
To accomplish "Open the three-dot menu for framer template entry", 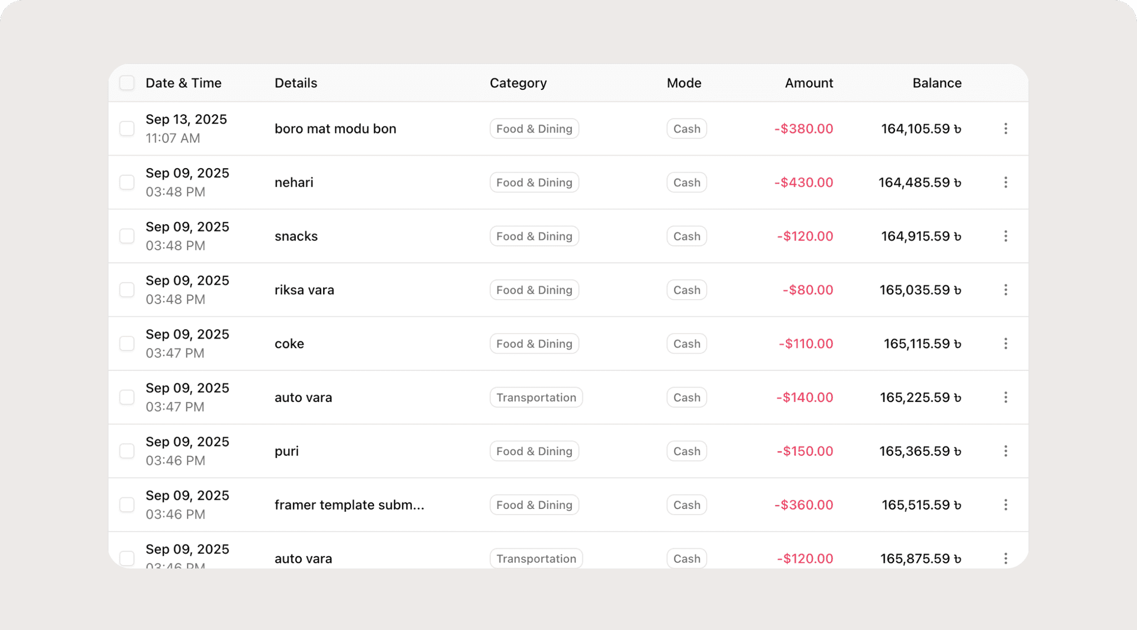I will click(x=1006, y=505).
